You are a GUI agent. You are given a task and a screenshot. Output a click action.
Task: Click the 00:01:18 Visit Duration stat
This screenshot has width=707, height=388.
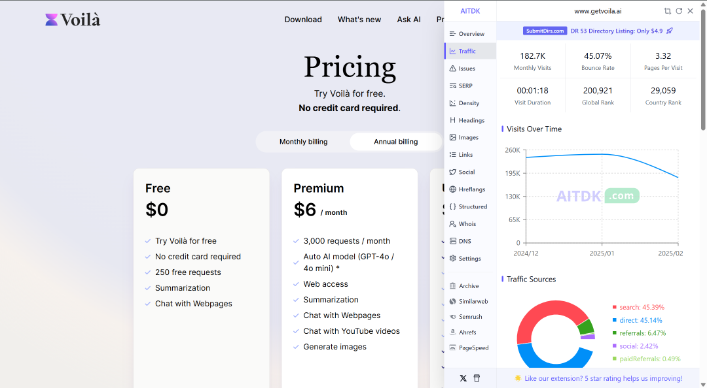pos(532,96)
